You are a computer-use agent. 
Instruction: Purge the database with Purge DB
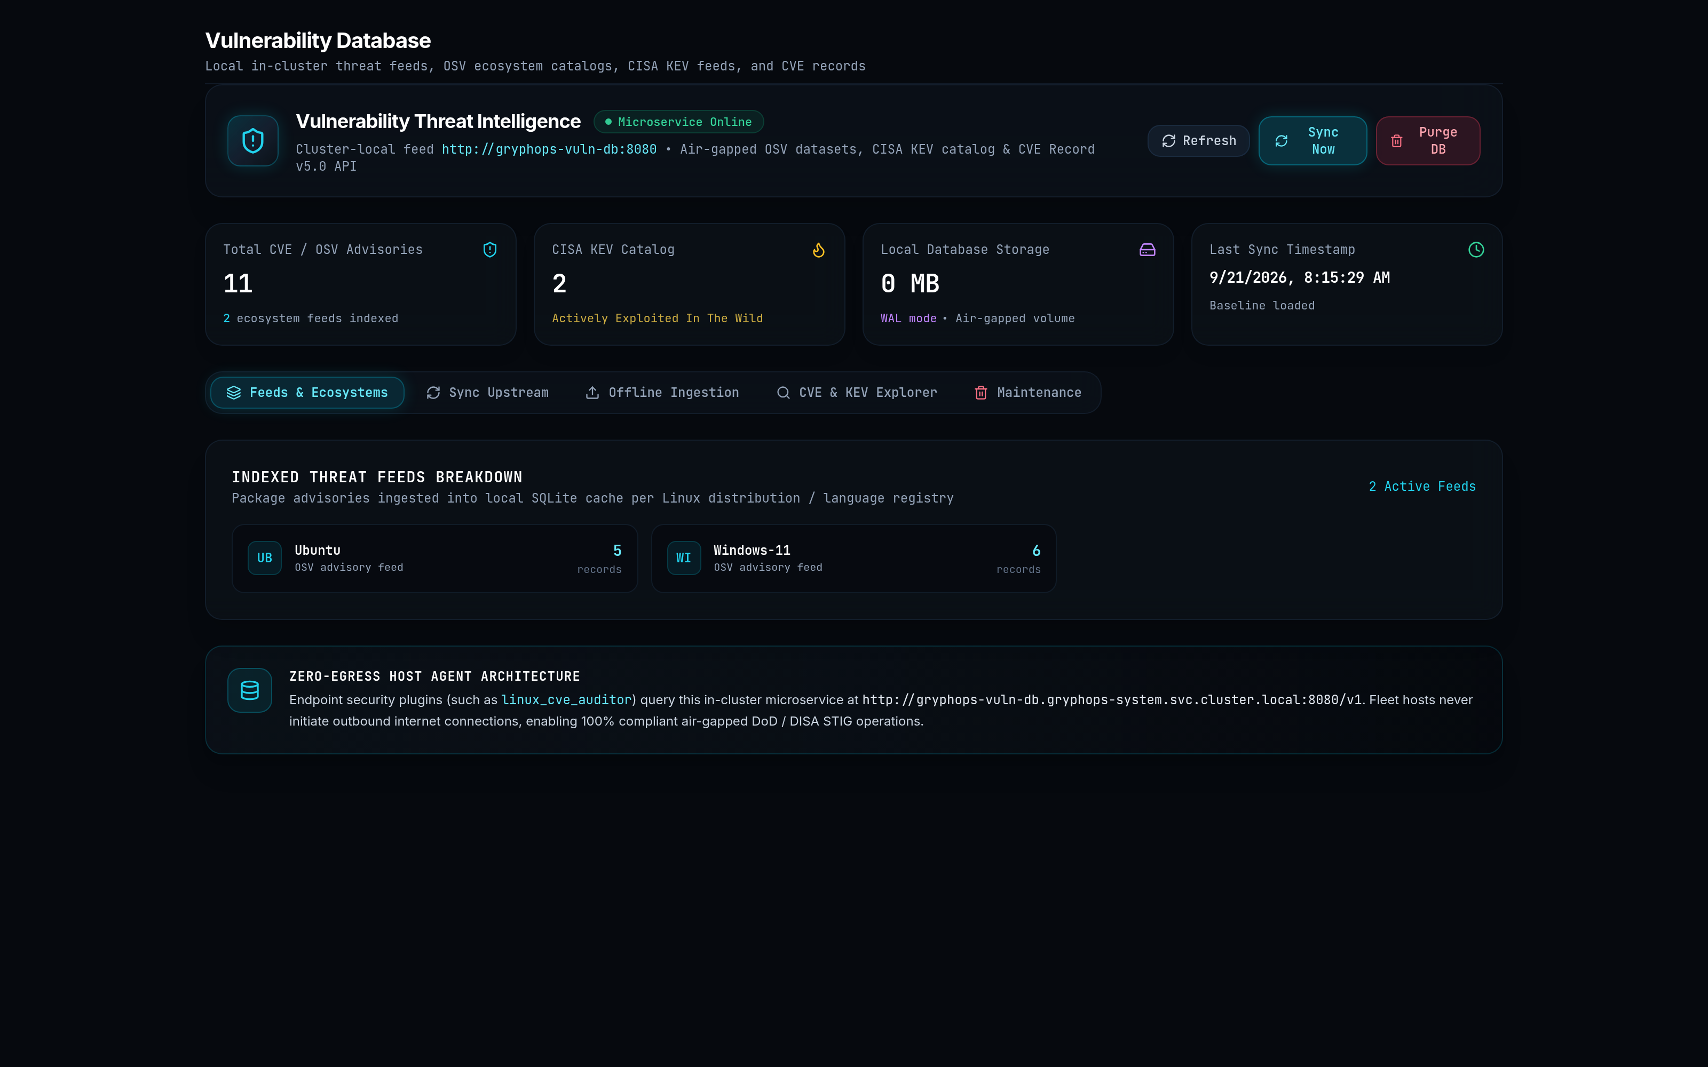click(1428, 141)
